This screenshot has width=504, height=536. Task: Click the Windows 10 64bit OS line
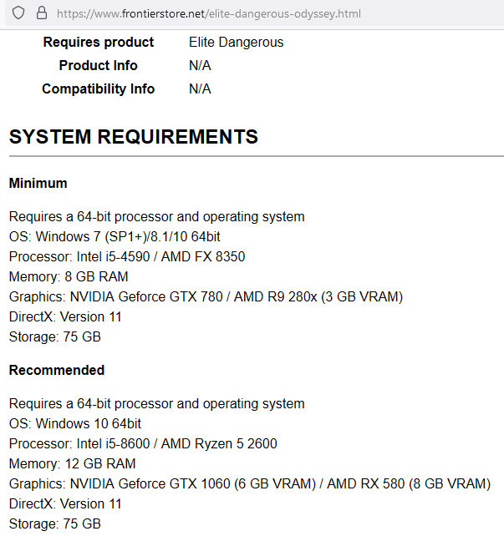point(75,423)
